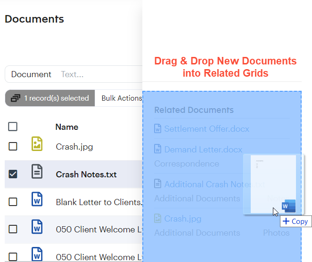312x262 pixels.
Task: Click the stacked records icon next to 1 record(s) selected
Action: point(16,98)
